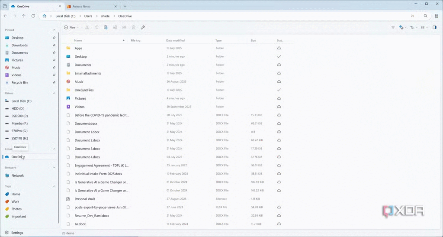Open a new tab with plus button
Viewport: 443px width, 237px height.
(125, 6)
